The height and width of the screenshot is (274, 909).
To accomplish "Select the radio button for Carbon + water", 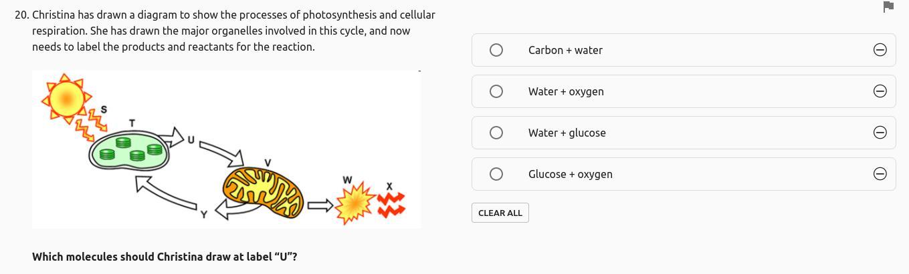I will [x=496, y=50].
